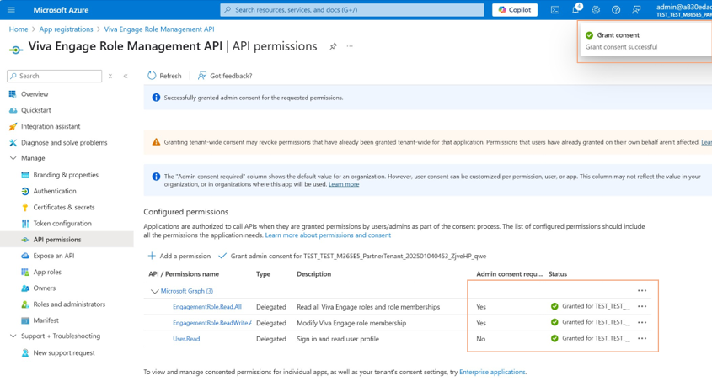Open New support request
The height and width of the screenshot is (381, 712).
(x=63, y=353)
